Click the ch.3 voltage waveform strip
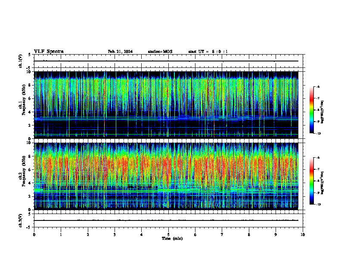Image resolution: width=341 pixels, height=263 pixels. 169,220
